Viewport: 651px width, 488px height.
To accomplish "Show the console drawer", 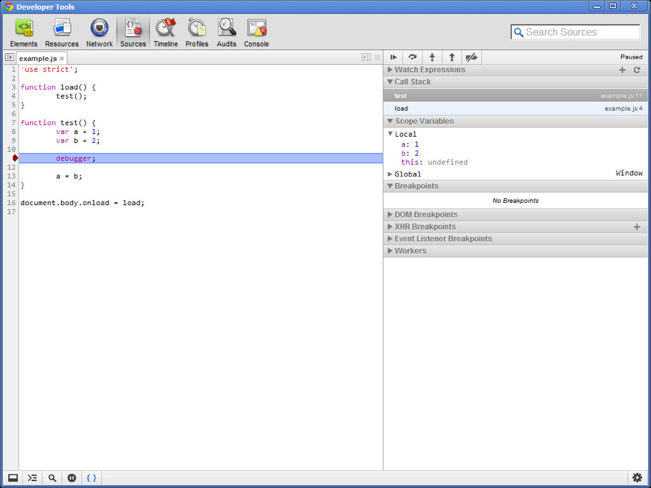I will [x=32, y=478].
